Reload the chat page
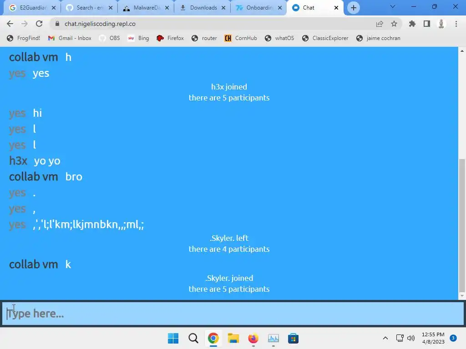466x349 pixels. pyautogui.click(x=39, y=24)
